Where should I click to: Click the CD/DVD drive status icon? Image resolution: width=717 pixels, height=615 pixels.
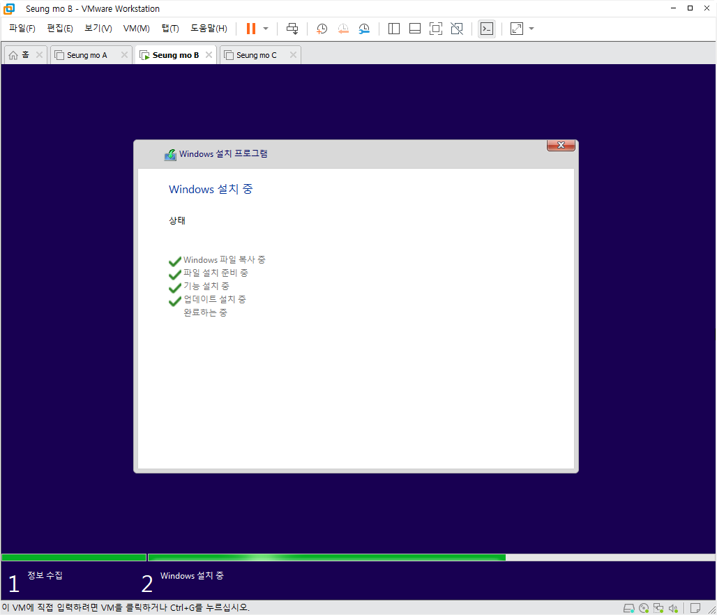[x=644, y=608]
